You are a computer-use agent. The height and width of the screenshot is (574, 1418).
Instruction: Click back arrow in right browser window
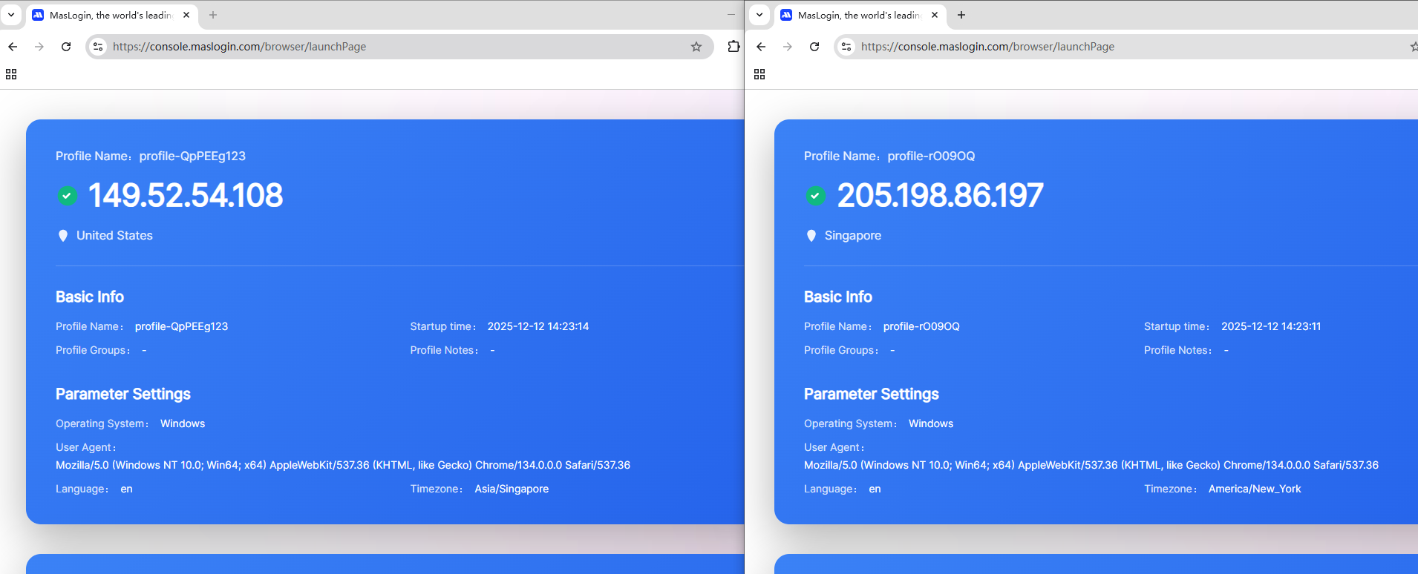pos(761,47)
